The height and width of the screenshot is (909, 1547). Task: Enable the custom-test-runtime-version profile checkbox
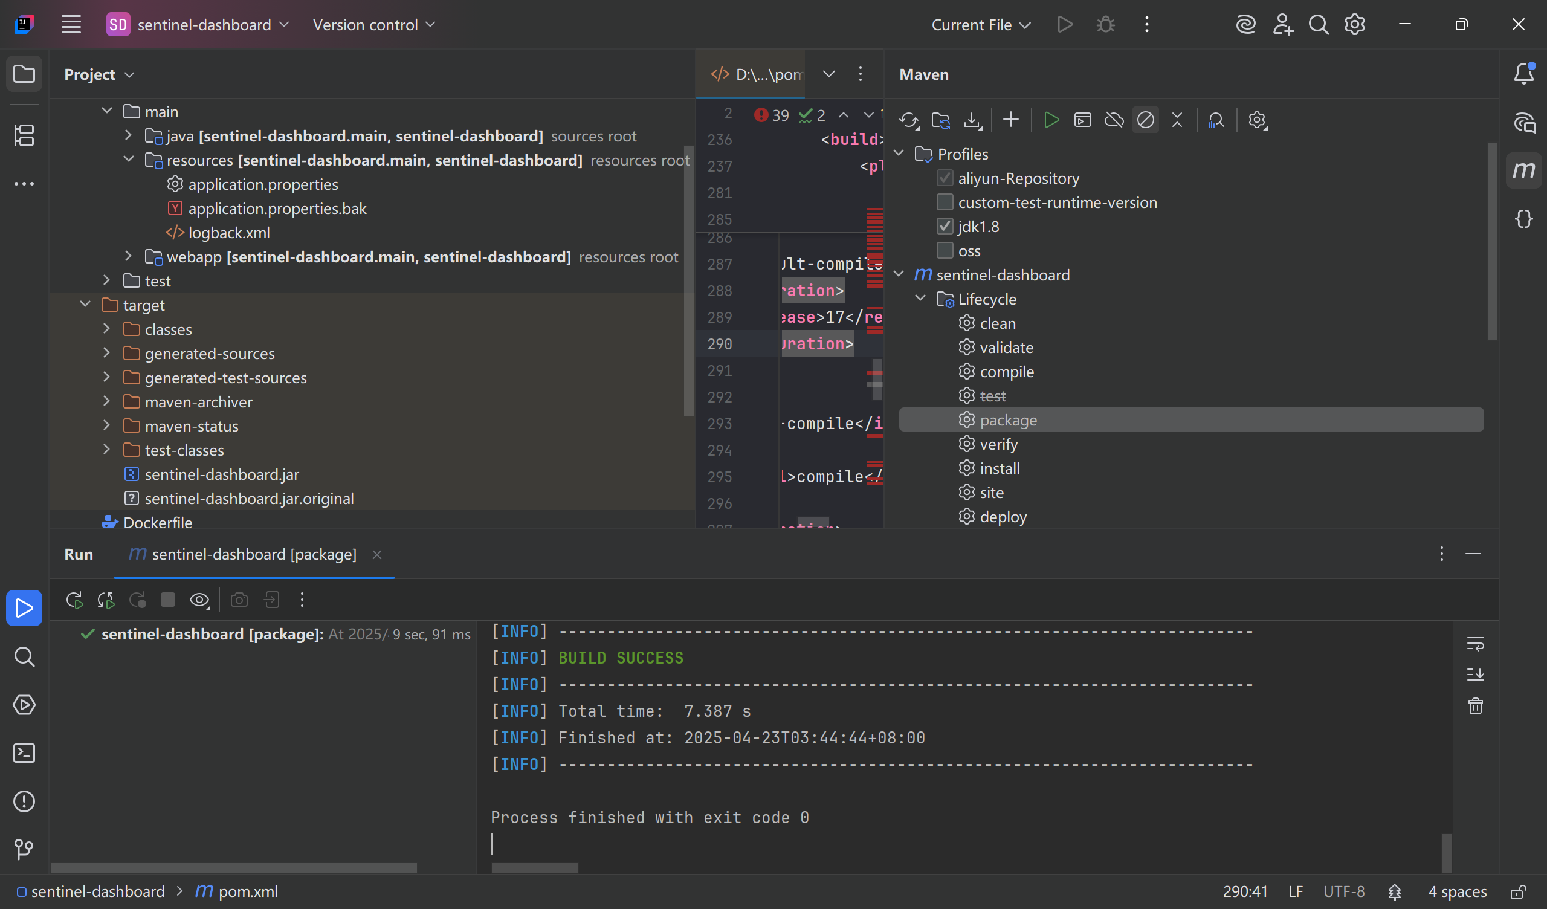click(945, 202)
